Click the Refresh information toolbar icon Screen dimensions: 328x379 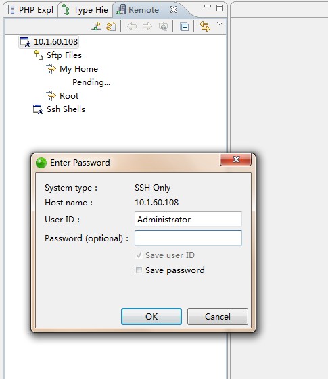point(111,26)
